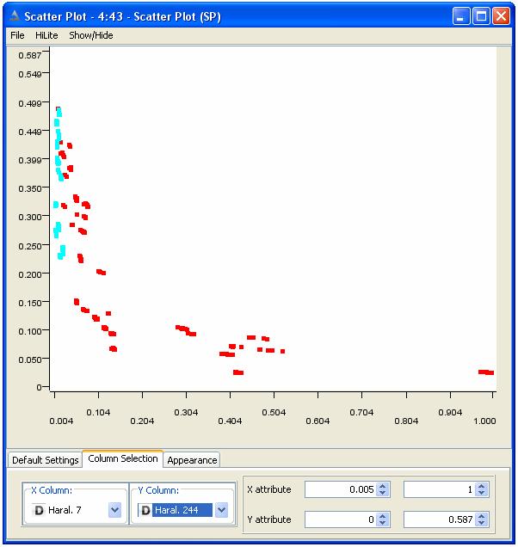Click the X Column double-type D icon
Image resolution: width=518 pixels, height=547 pixels.
coord(38,510)
